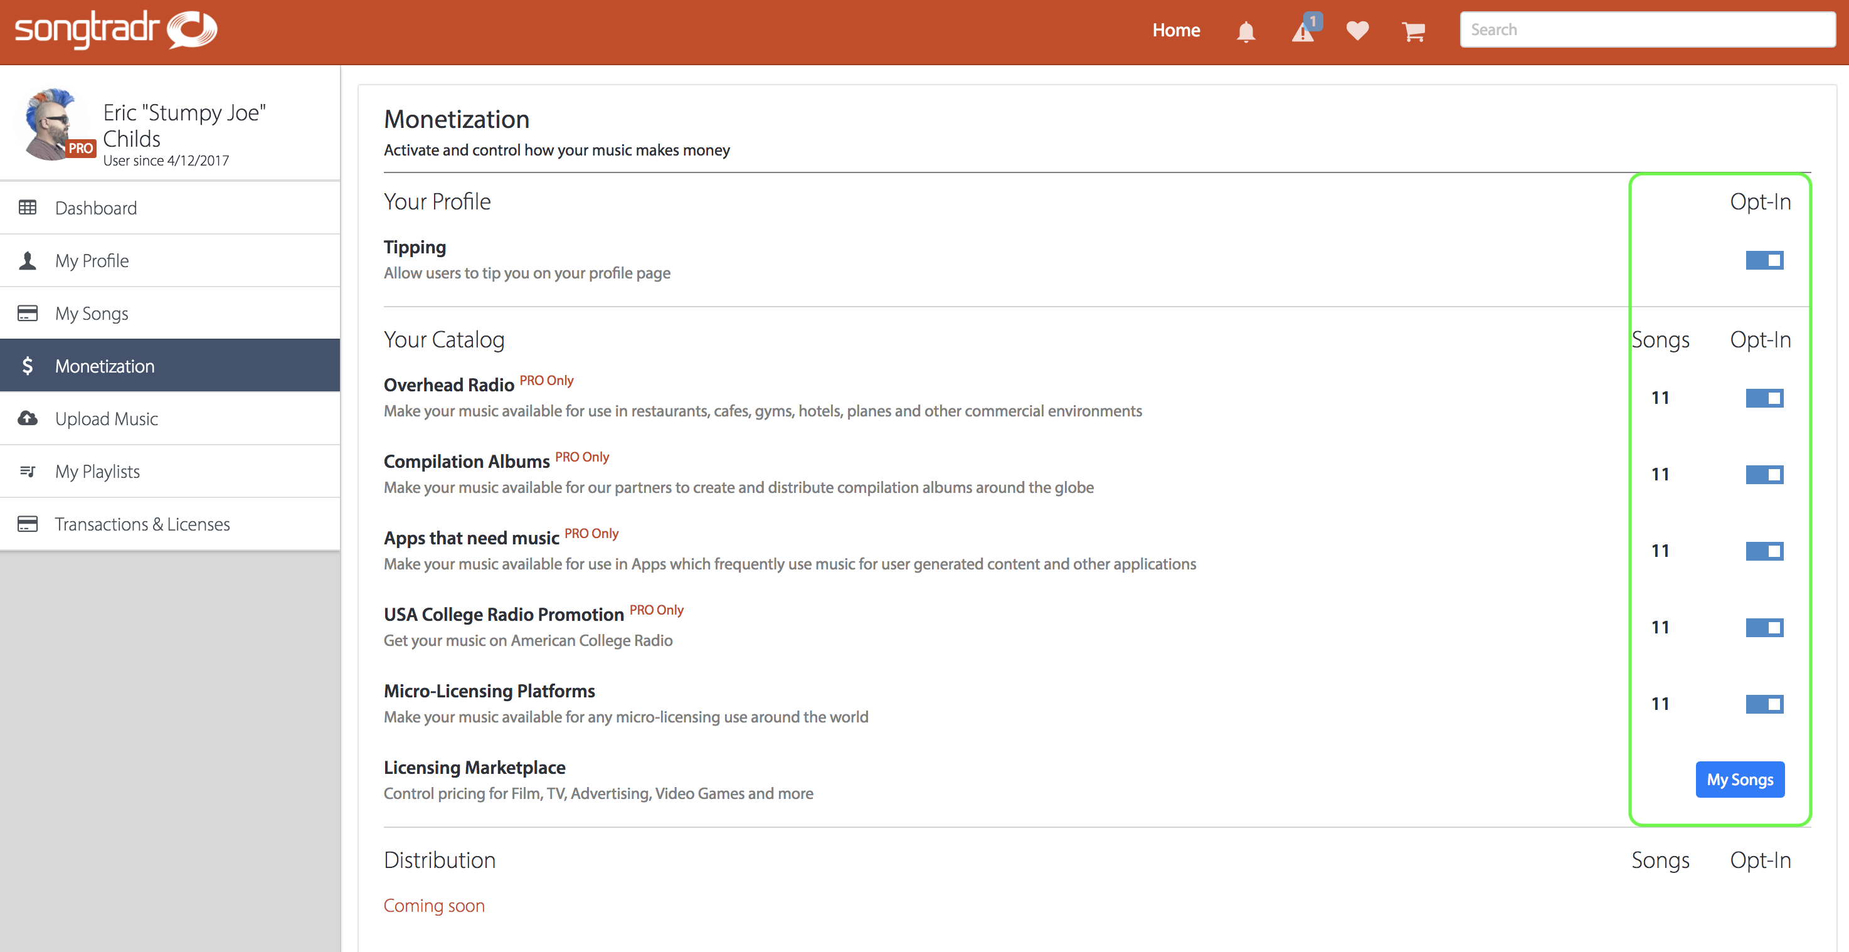Open the alerts warning icon with badge
Viewport: 1849px width, 952px height.
tap(1305, 29)
